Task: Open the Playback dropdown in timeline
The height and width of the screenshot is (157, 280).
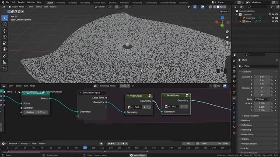Action: pyautogui.click(x=14, y=143)
